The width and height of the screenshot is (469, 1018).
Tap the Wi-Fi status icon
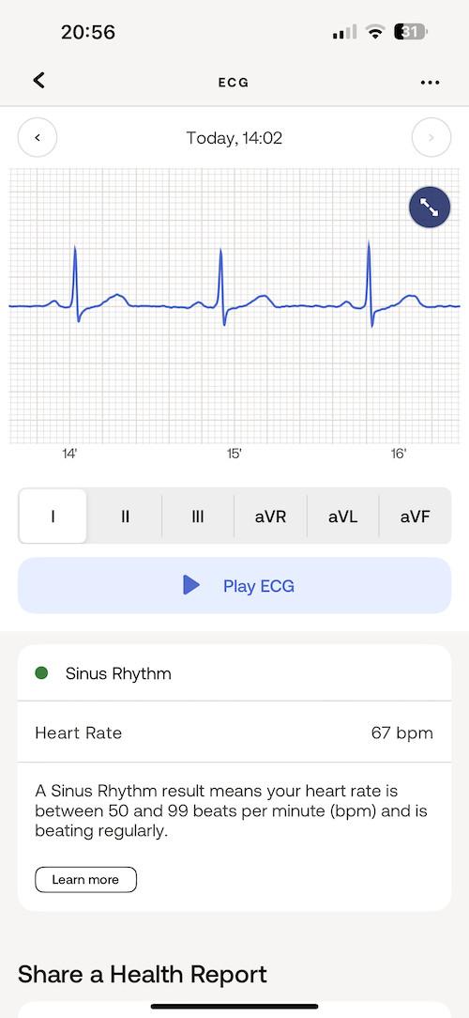coord(375,32)
